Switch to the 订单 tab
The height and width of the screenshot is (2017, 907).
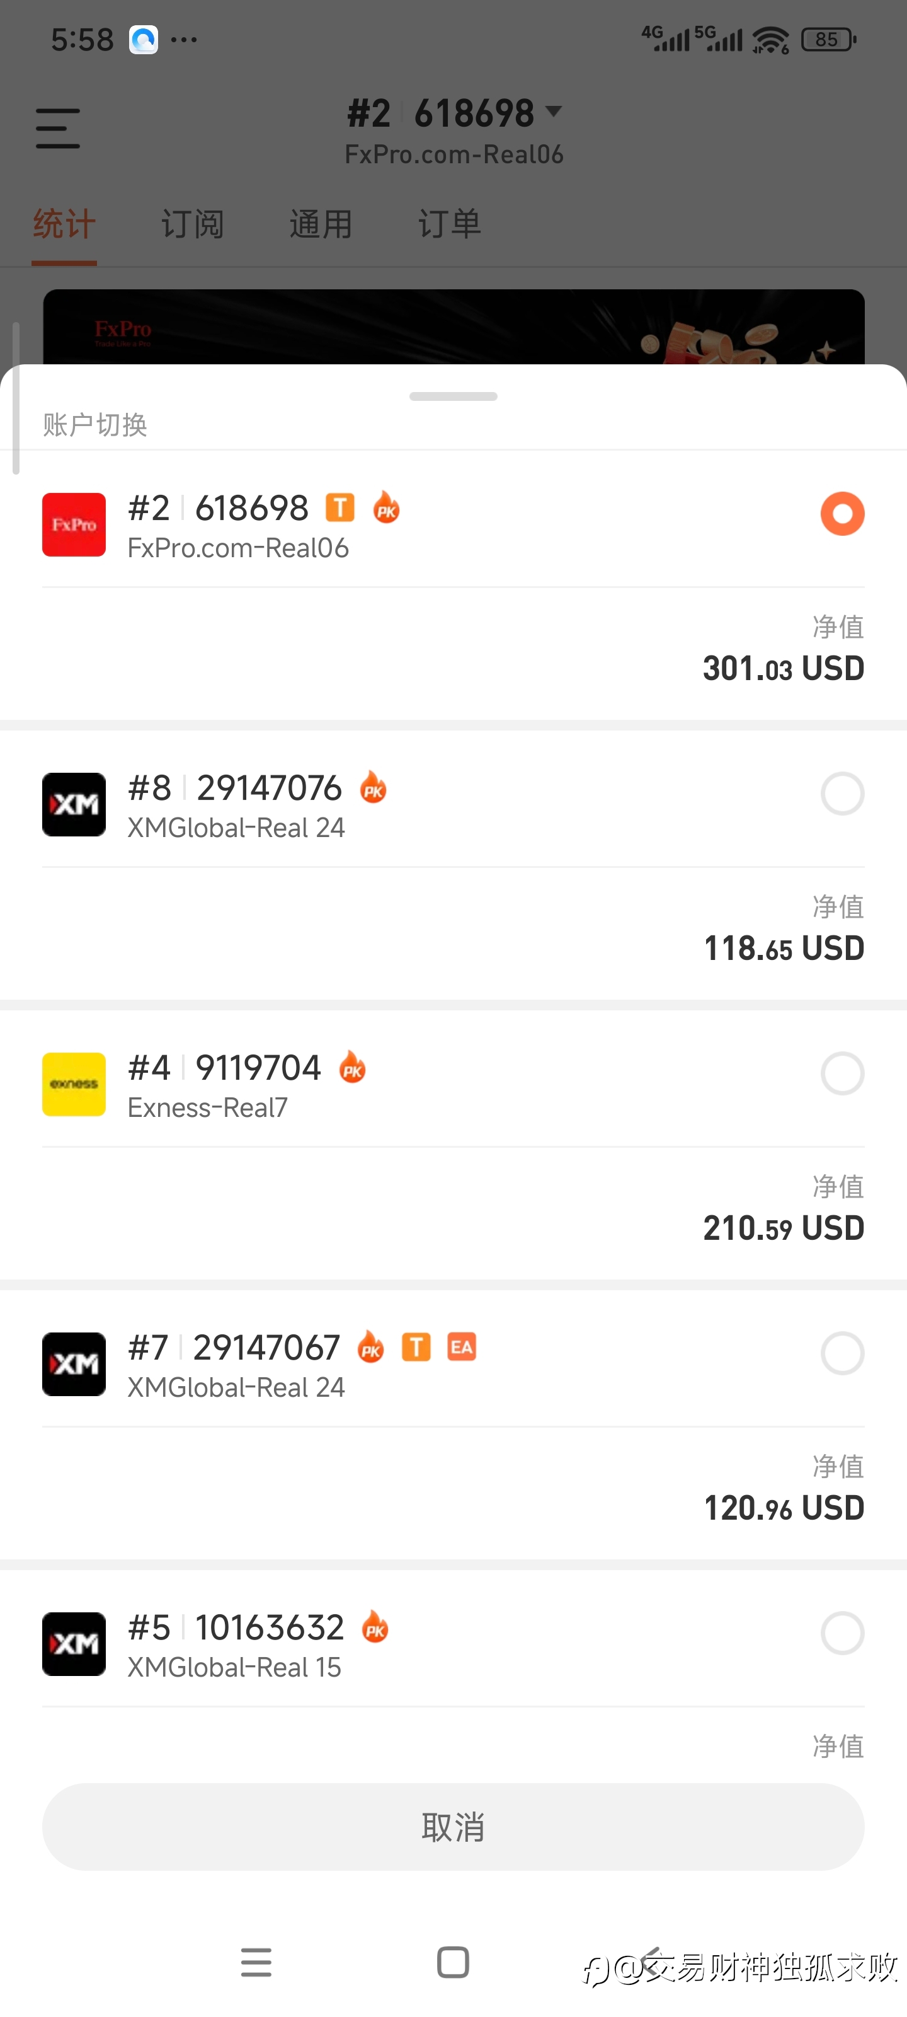(449, 225)
